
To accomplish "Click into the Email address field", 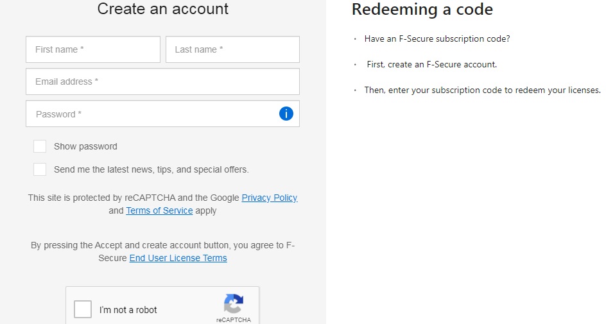I will pyautogui.click(x=162, y=81).
